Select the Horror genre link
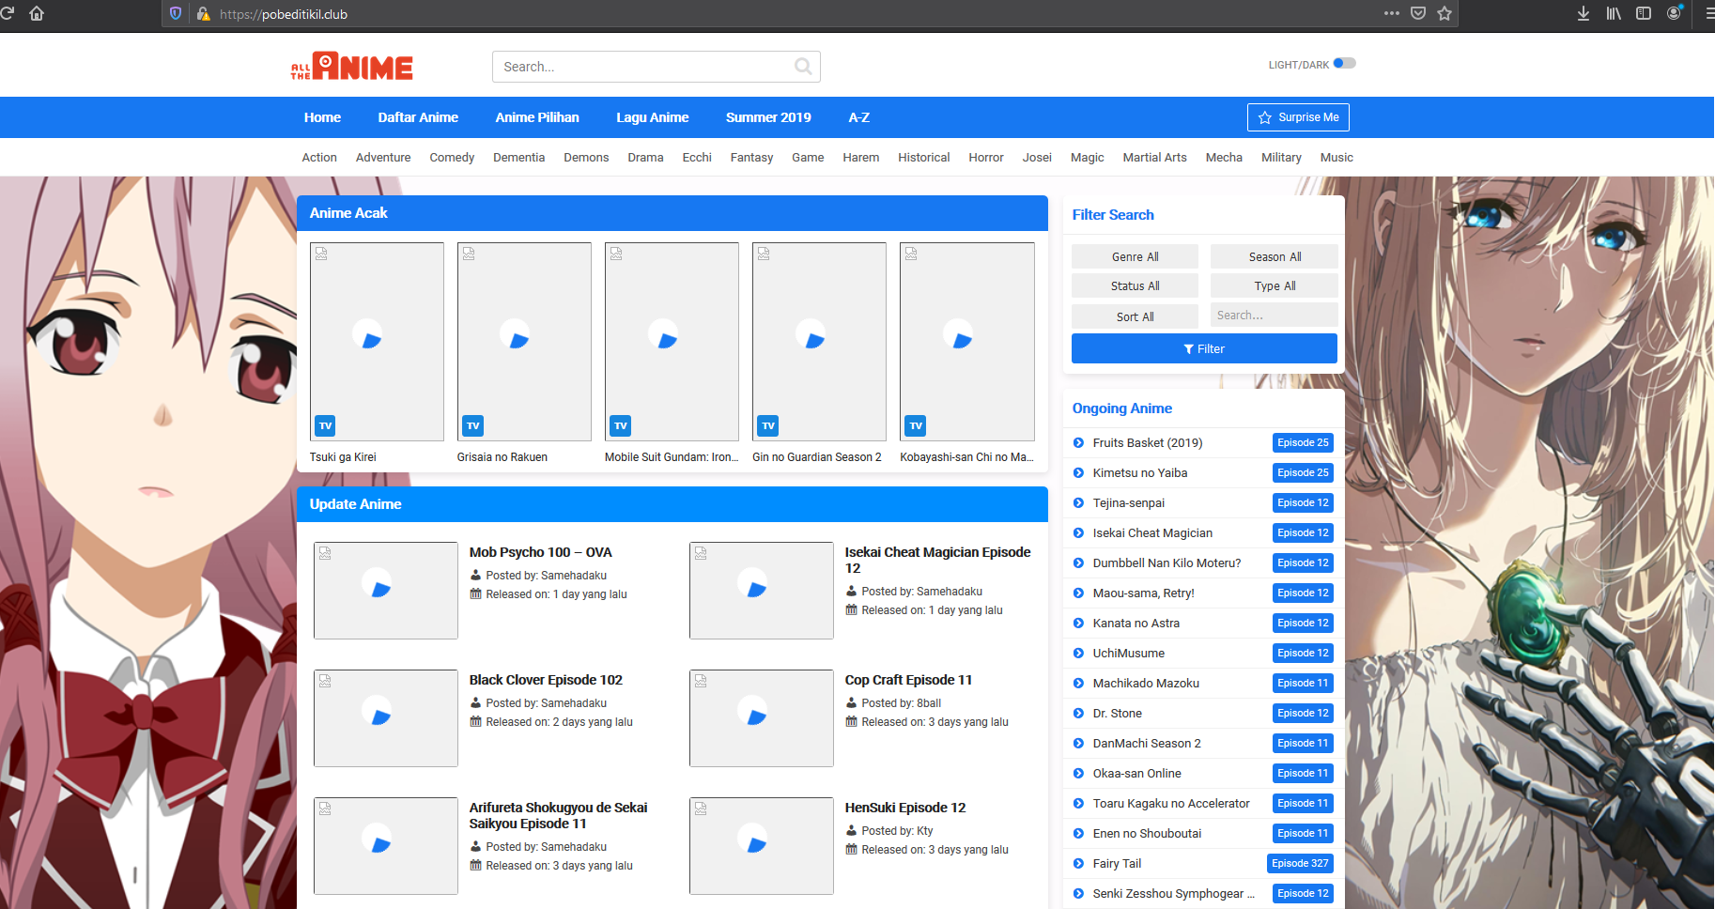1715x909 pixels. click(986, 158)
